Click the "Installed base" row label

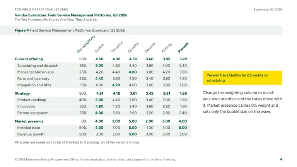pos(29,128)
